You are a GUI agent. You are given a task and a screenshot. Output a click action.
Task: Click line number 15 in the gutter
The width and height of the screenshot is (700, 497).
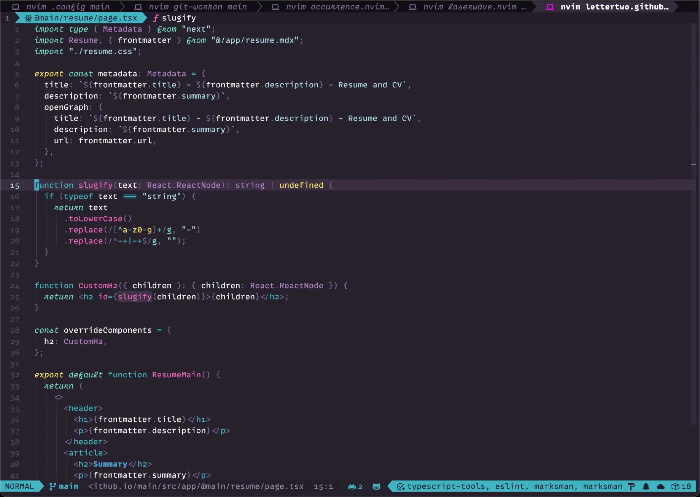point(14,185)
